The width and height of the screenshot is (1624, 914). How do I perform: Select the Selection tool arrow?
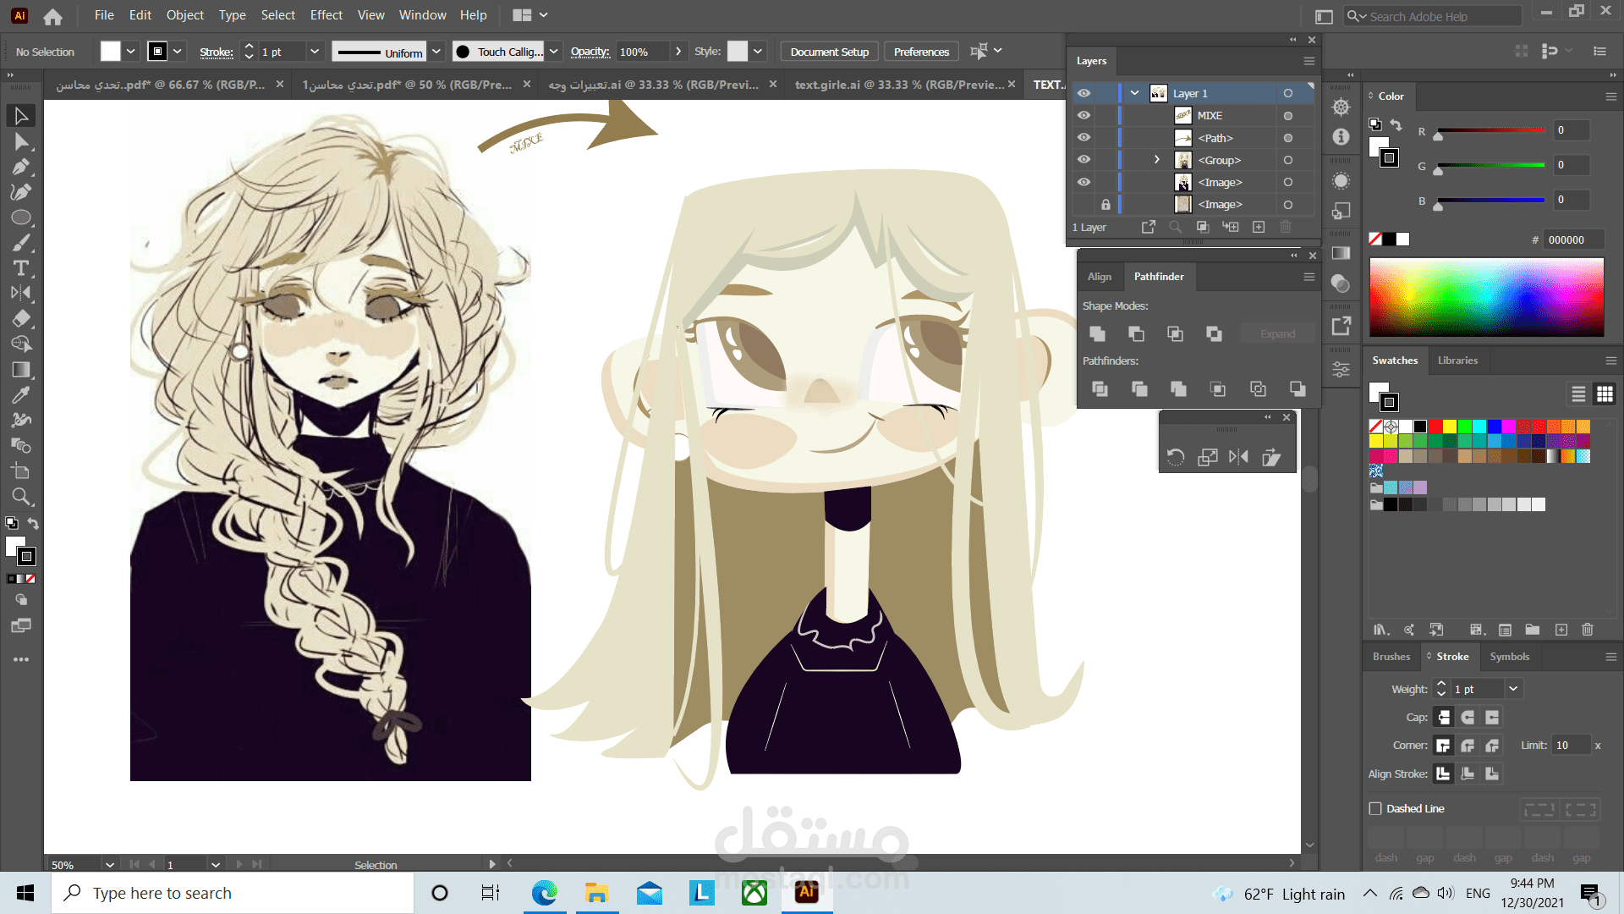pos(21,116)
